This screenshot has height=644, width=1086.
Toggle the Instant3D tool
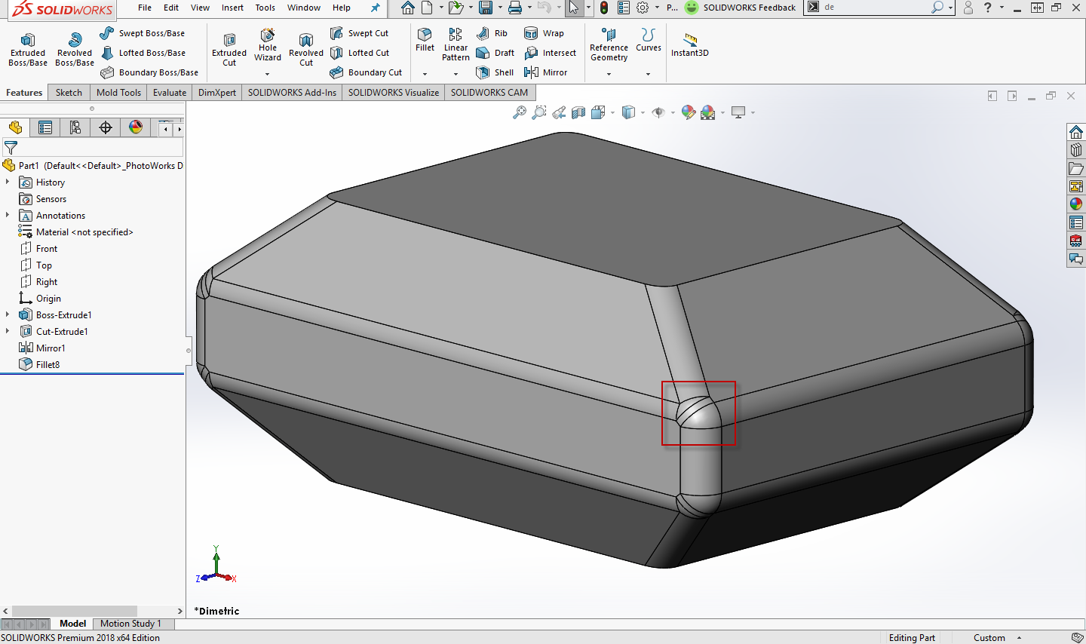point(689,48)
